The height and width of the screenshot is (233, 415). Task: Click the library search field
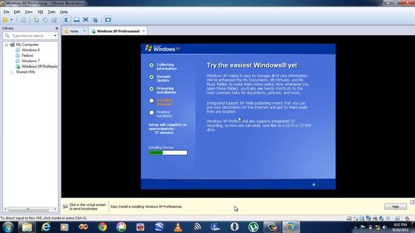click(31, 36)
